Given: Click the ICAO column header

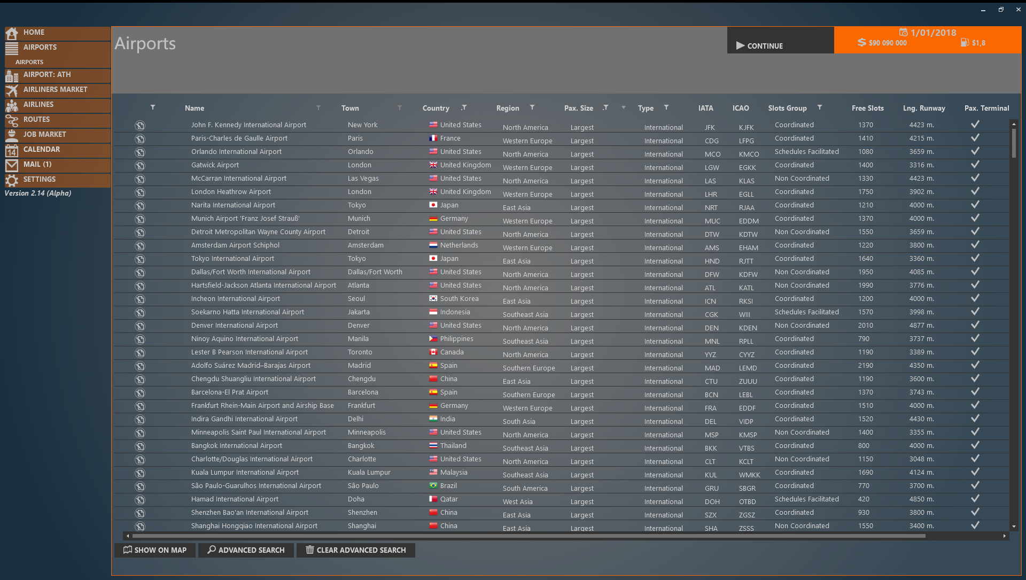Looking at the screenshot, I should tap(741, 108).
